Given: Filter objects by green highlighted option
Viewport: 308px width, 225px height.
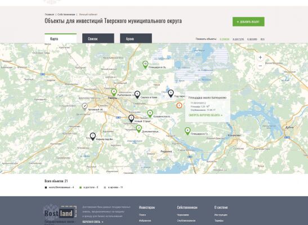Looking at the screenshot, I should [225, 39].
